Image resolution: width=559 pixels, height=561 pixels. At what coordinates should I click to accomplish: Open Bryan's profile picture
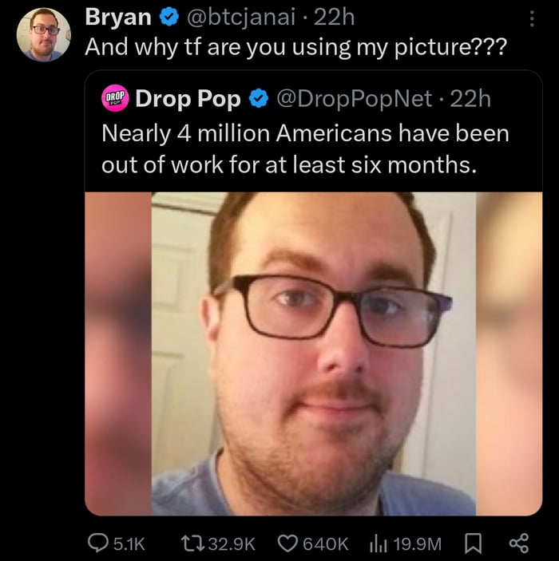[44, 34]
